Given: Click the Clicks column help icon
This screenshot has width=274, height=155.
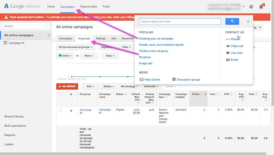Looking at the screenshot, I should pos(201,94).
